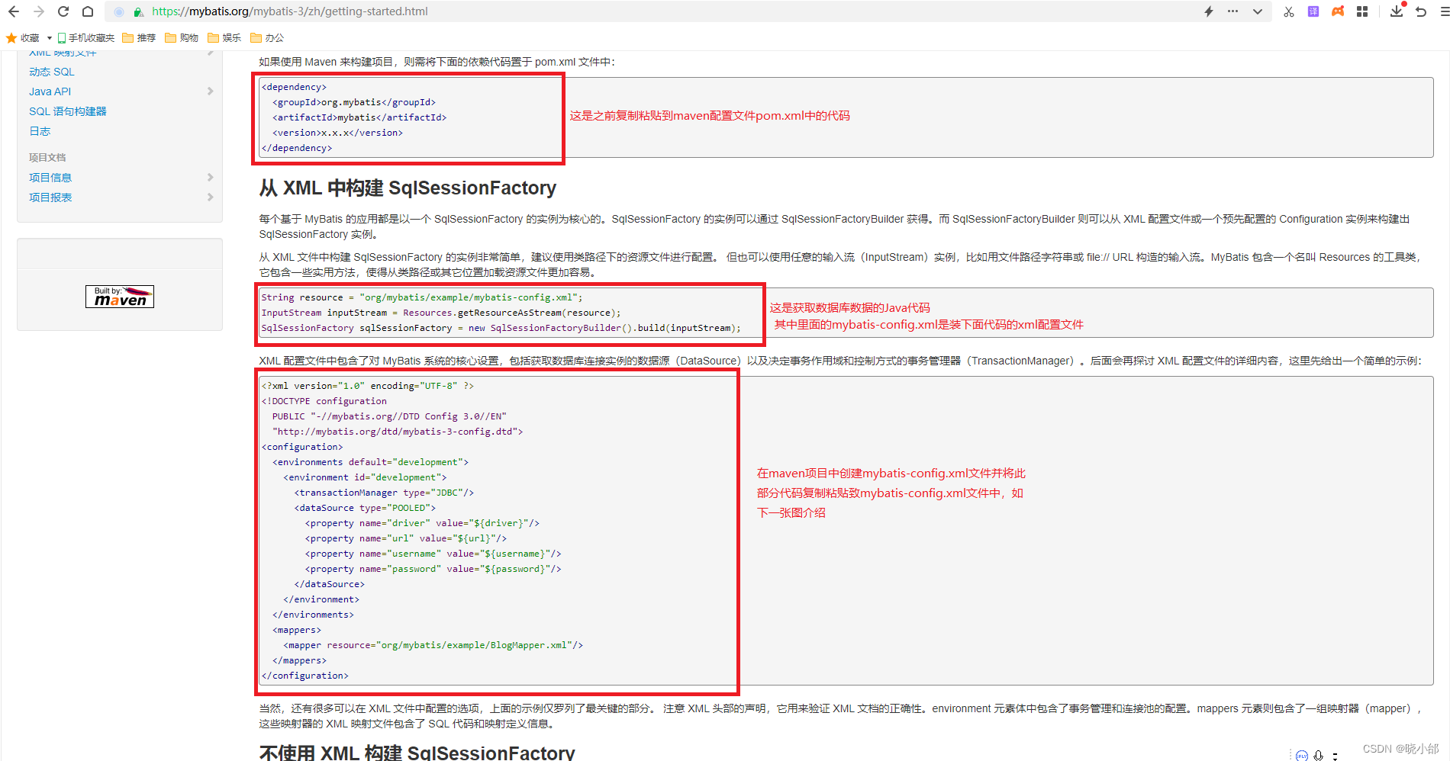
Task: Click the star favorites icon in bookmarks bar
Action: coord(11,38)
